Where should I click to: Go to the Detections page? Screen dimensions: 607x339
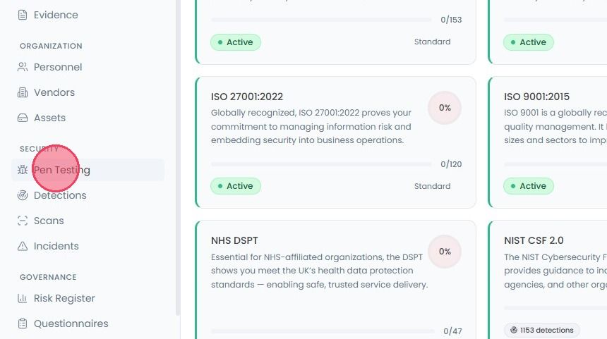(60, 195)
